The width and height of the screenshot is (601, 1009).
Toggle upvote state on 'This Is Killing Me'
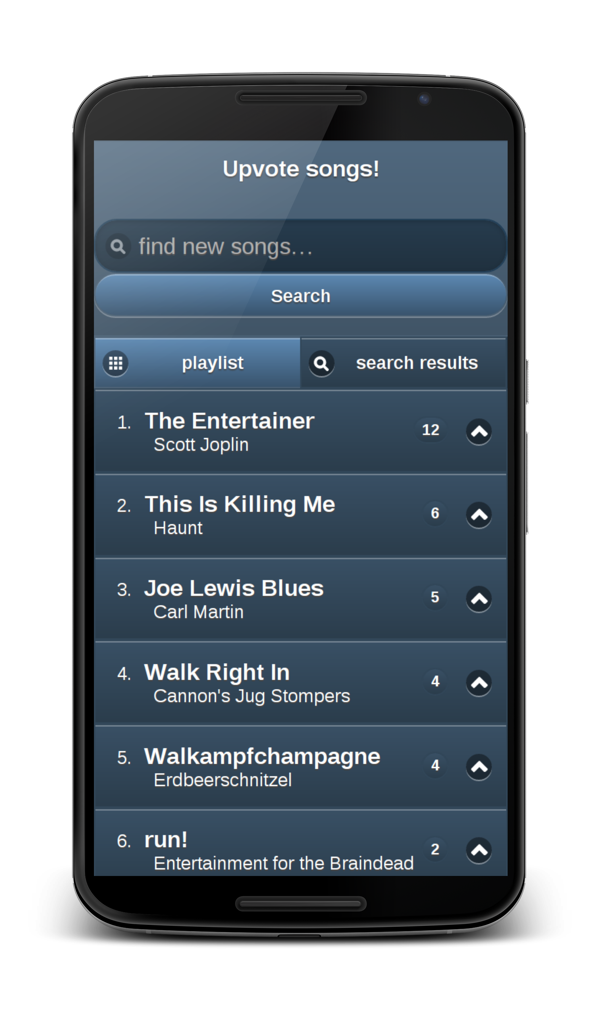[476, 513]
